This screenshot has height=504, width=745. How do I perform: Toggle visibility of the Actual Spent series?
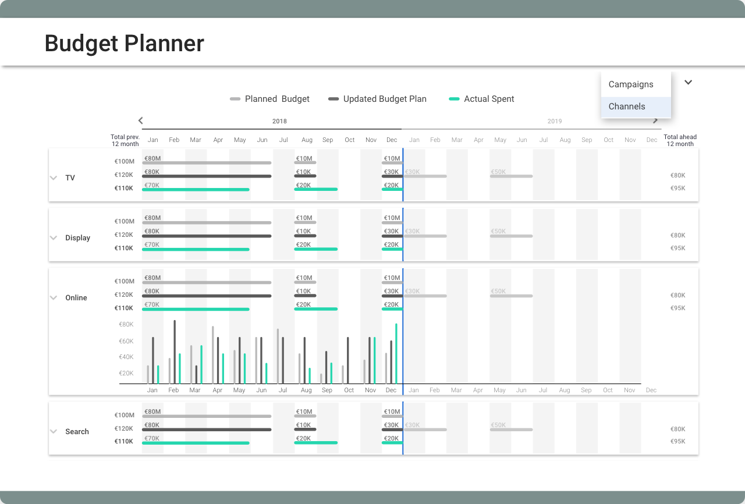click(x=453, y=99)
